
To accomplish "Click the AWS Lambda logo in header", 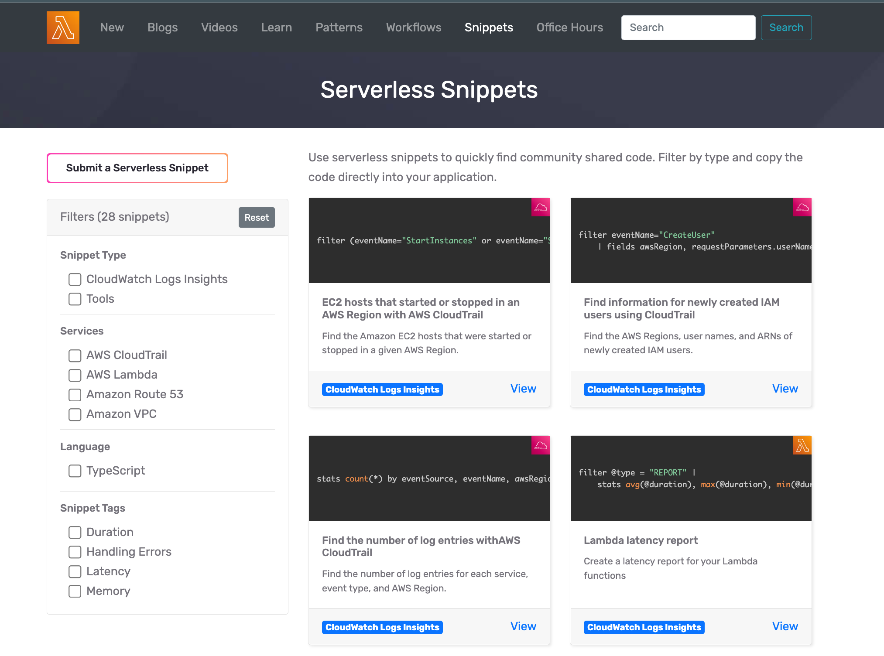I will (x=63, y=27).
